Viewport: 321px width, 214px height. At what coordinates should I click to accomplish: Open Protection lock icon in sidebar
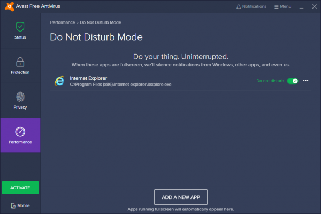(x=20, y=62)
